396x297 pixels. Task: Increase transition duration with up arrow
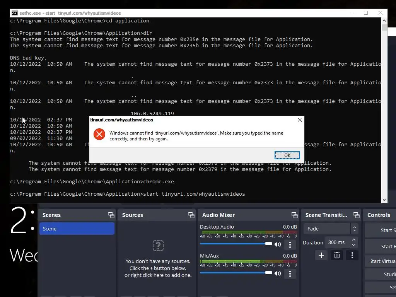tap(353, 240)
